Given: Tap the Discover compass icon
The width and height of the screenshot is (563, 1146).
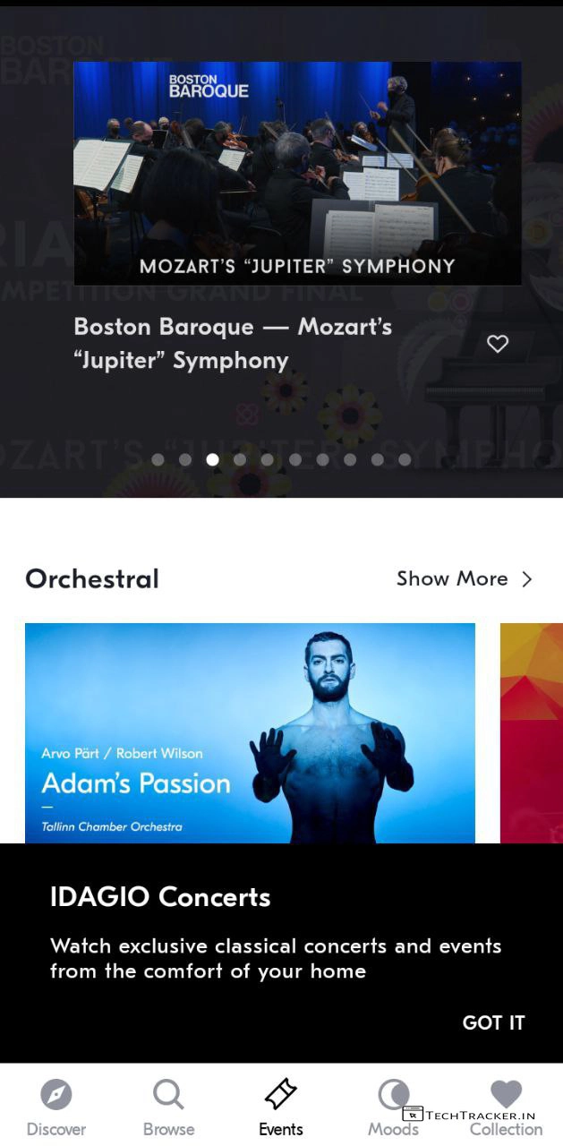Looking at the screenshot, I should pos(55,1094).
